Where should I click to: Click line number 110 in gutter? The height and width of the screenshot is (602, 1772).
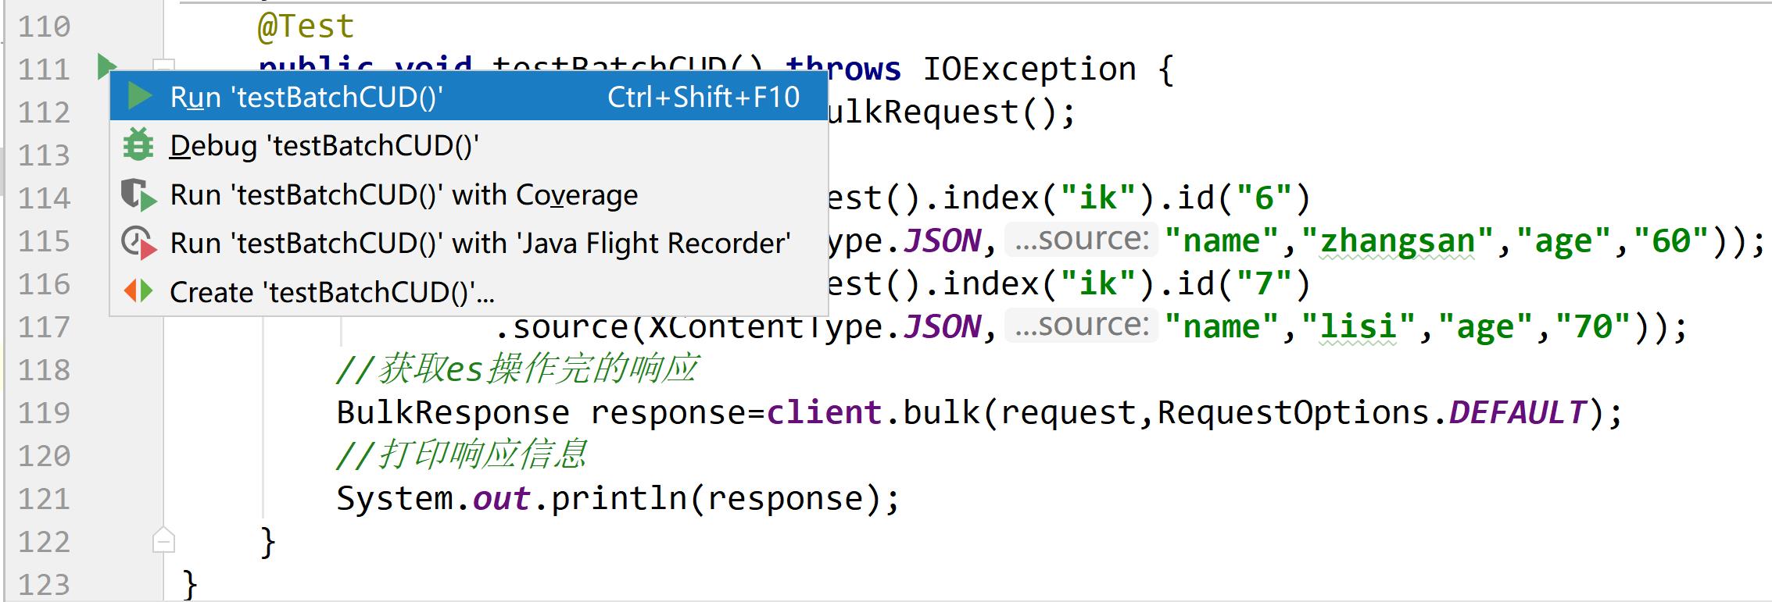pos(45,27)
